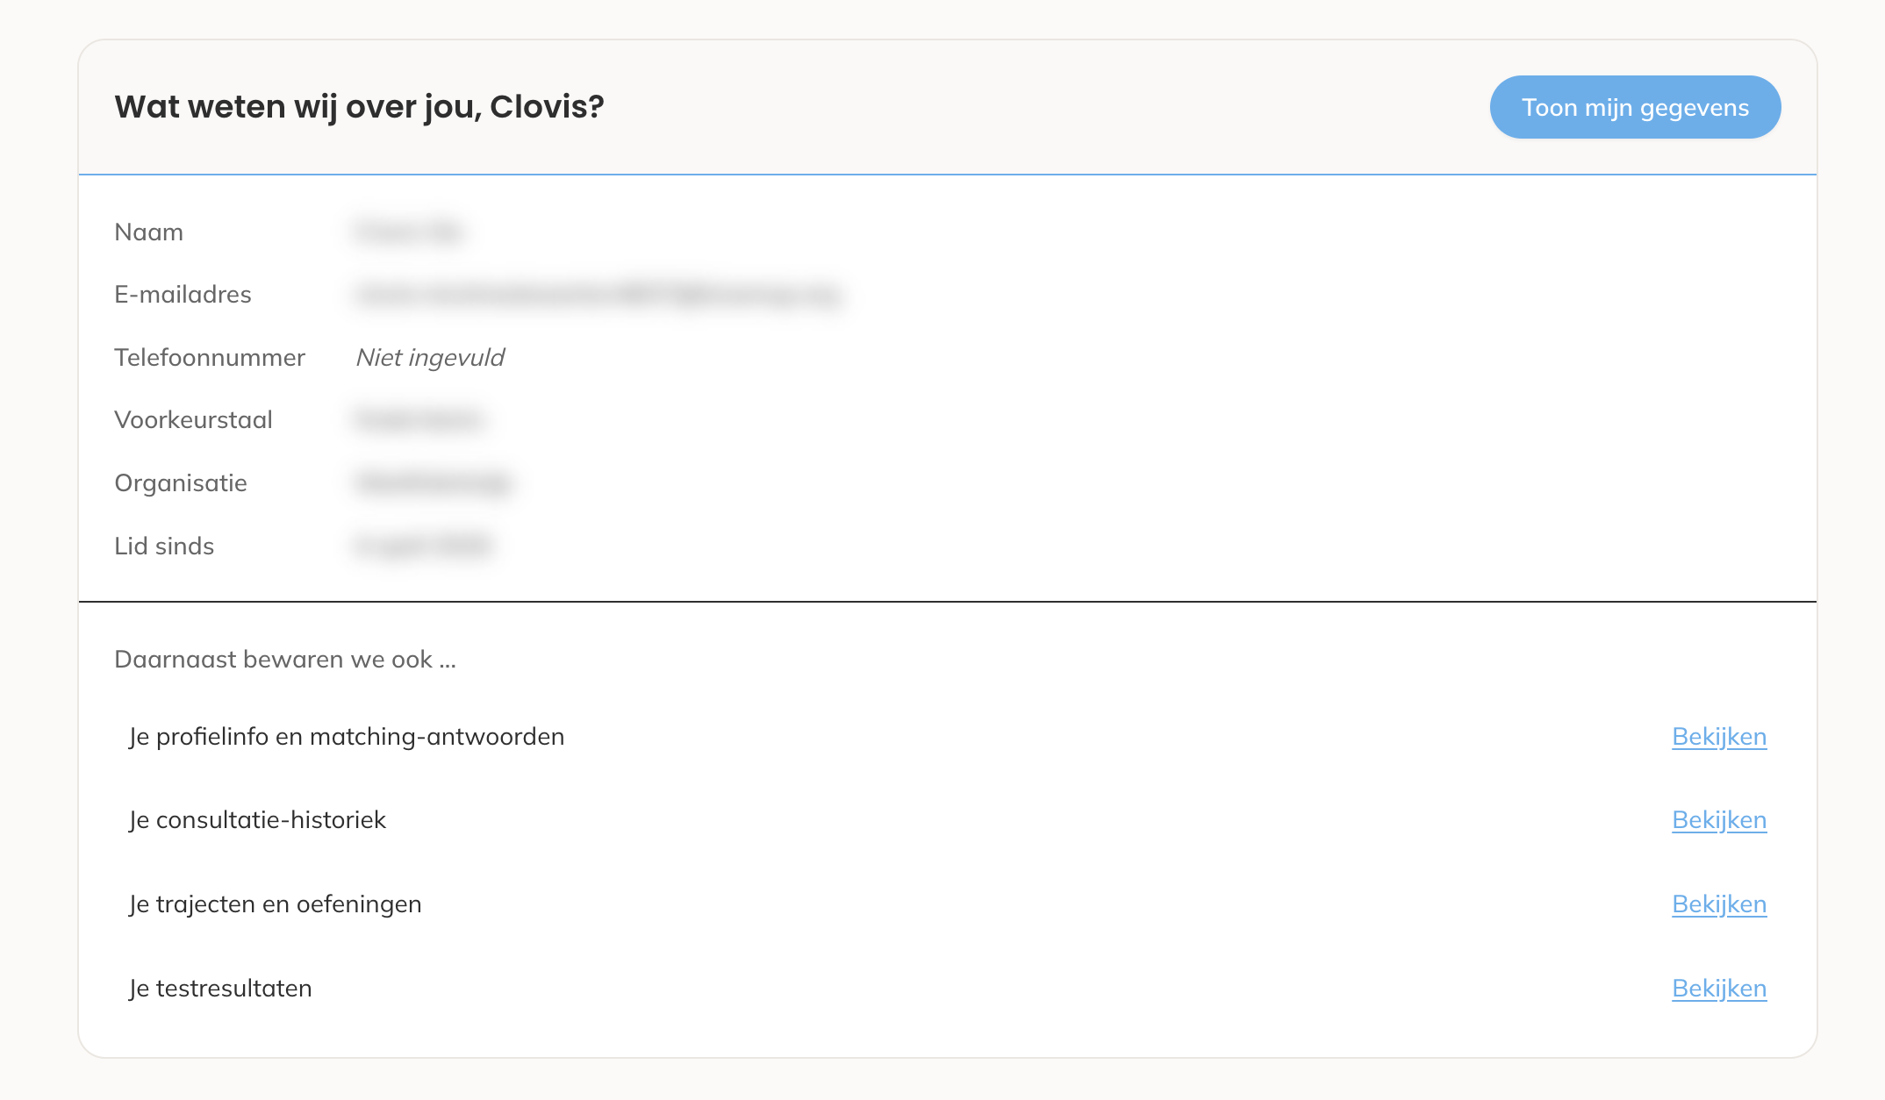
Task: Click the 'Daarnaast bewaren we ook ...' text
Action: (285, 660)
